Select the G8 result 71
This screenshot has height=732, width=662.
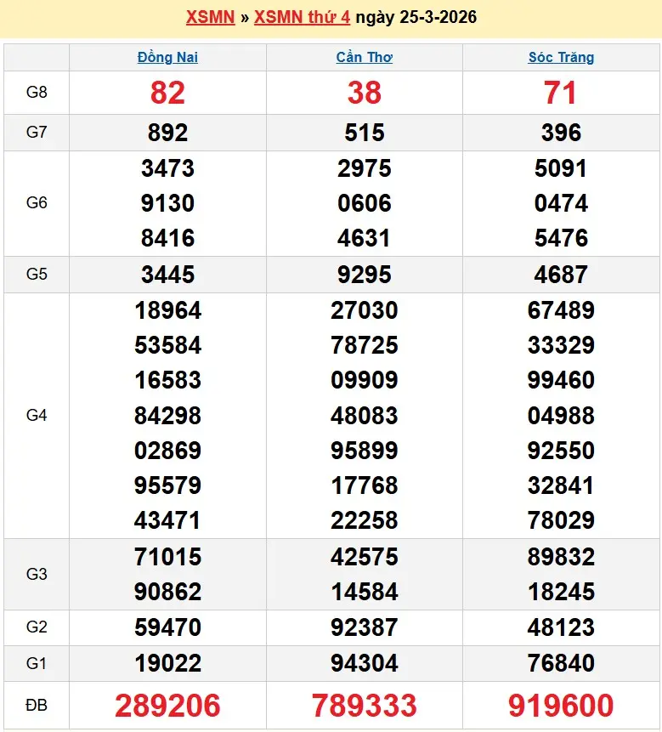(561, 93)
